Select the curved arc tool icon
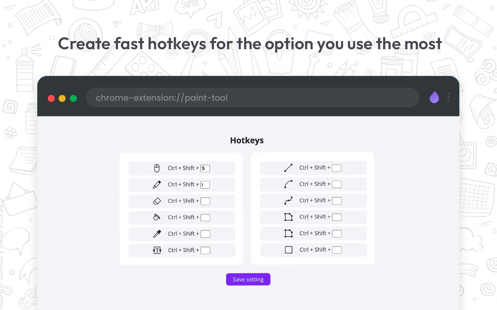The width and height of the screenshot is (497, 310). 288,184
